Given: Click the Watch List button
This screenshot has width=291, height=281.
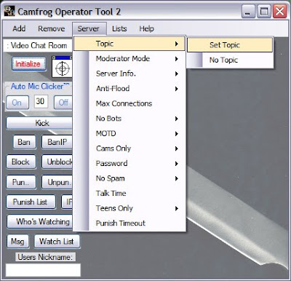Looking at the screenshot, I should [57, 242].
